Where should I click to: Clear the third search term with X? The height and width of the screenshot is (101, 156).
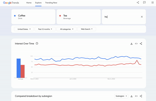[142, 17]
